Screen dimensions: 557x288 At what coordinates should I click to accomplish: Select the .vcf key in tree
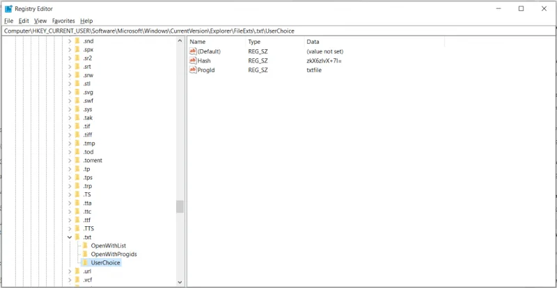[x=87, y=280]
